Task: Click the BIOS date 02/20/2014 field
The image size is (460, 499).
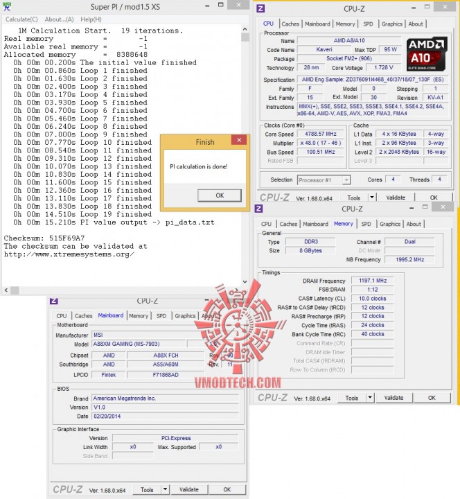Action: [166, 417]
